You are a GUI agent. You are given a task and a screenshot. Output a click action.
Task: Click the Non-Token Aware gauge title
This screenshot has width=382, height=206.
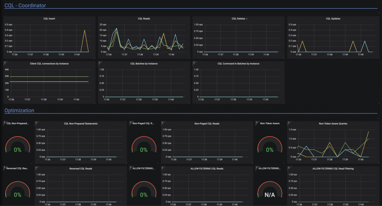[270, 124]
